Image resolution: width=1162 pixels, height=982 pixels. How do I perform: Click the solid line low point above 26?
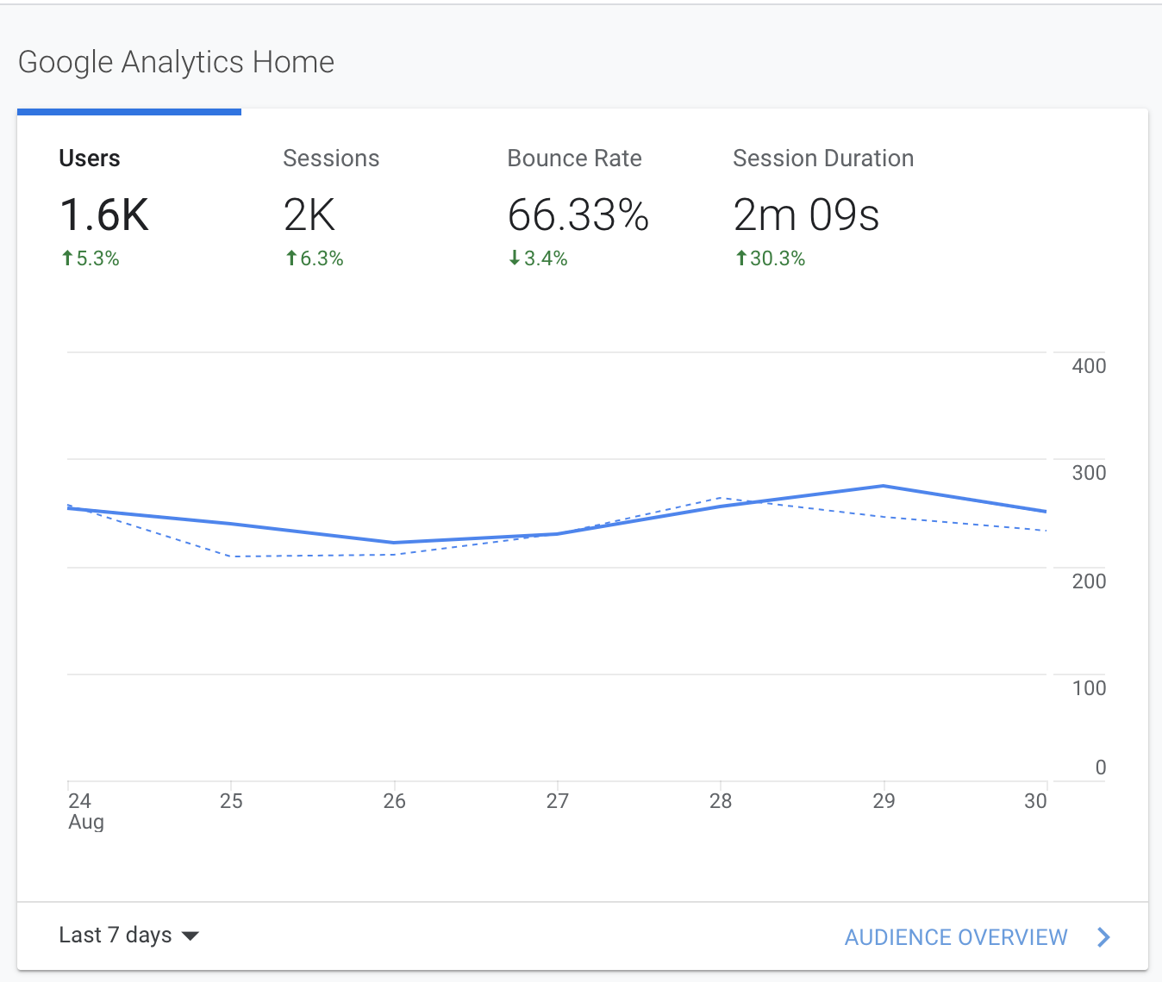click(394, 543)
